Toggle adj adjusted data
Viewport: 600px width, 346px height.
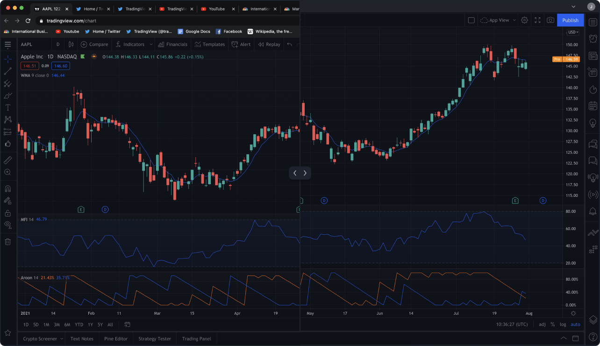542,324
